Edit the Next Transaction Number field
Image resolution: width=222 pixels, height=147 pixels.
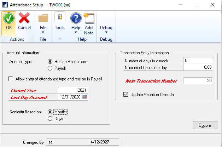coord(198,81)
